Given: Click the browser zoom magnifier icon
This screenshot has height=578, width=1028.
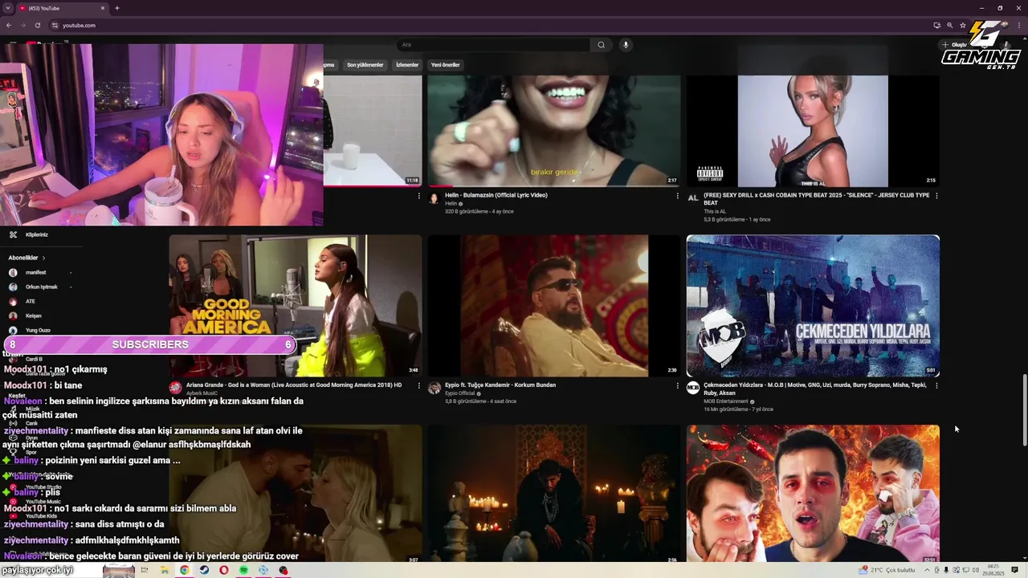Looking at the screenshot, I should point(950,25).
